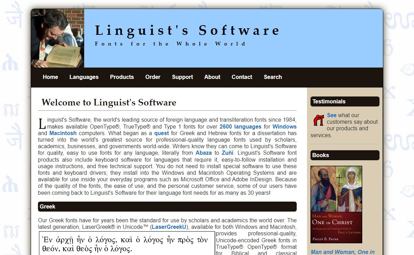Select Order in the navigation bar

pyautogui.click(x=153, y=77)
